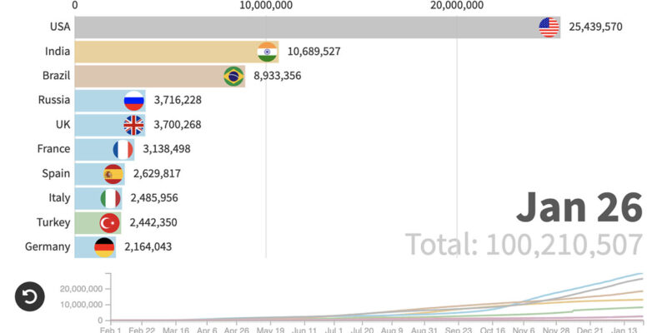Click the replay button

coord(30,297)
